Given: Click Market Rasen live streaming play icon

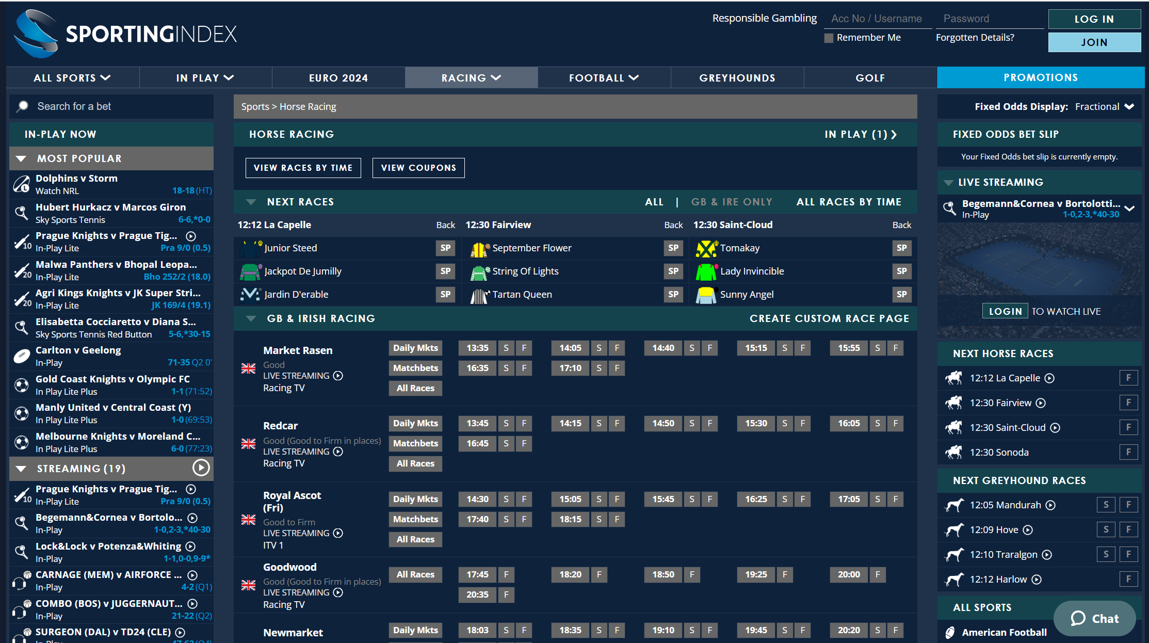Looking at the screenshot, I should pos(338,376).
